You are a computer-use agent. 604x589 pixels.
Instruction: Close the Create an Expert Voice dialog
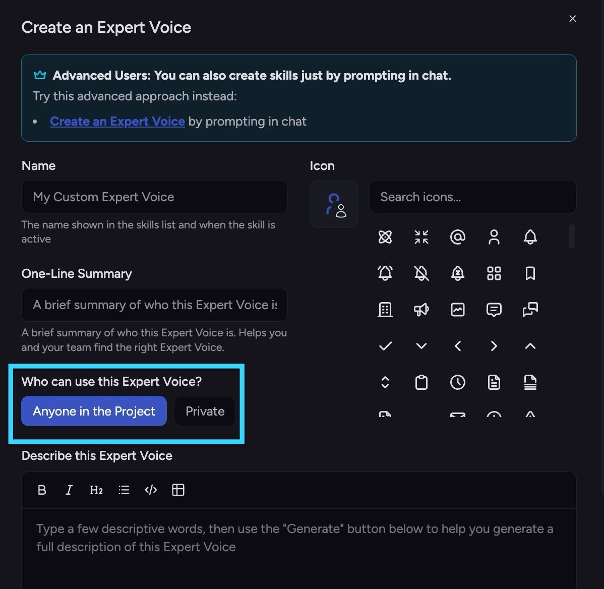coord(572,19)
